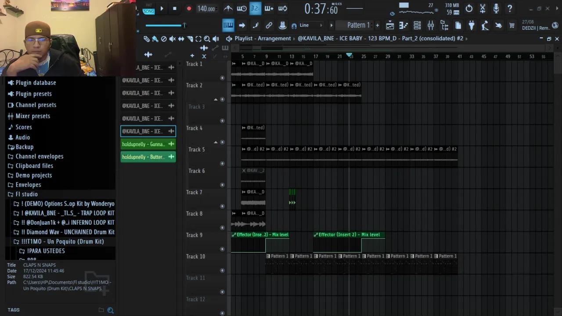Toggle wait for input before playing
This screenshot has height=316, width=562.
point(241,8)
